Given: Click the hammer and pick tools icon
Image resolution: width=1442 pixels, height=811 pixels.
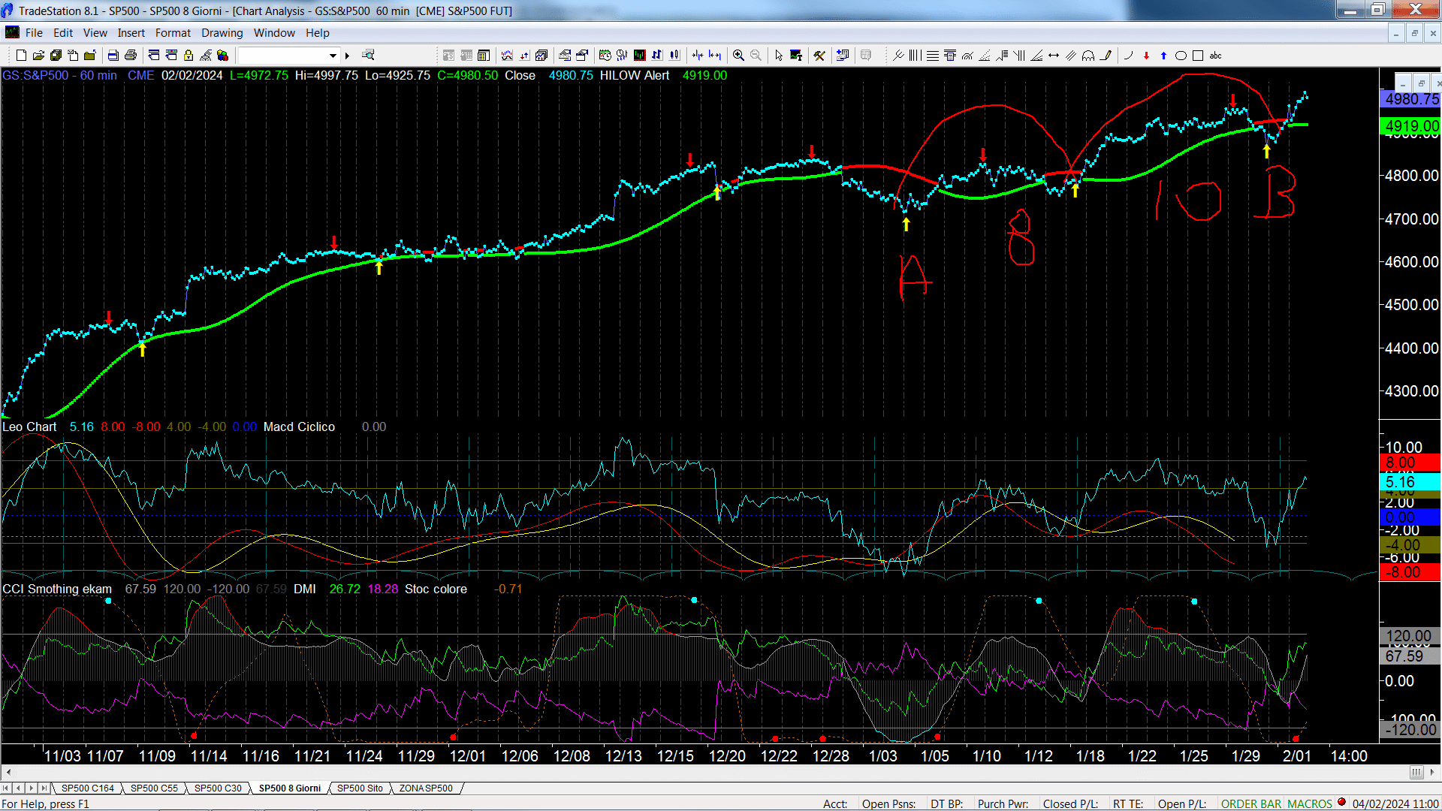Looking at the screenshot, I should 819,56.
